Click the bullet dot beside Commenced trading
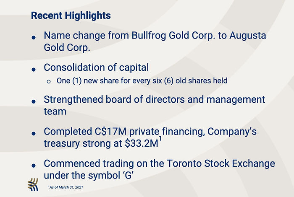 click(x=34, y=166)
